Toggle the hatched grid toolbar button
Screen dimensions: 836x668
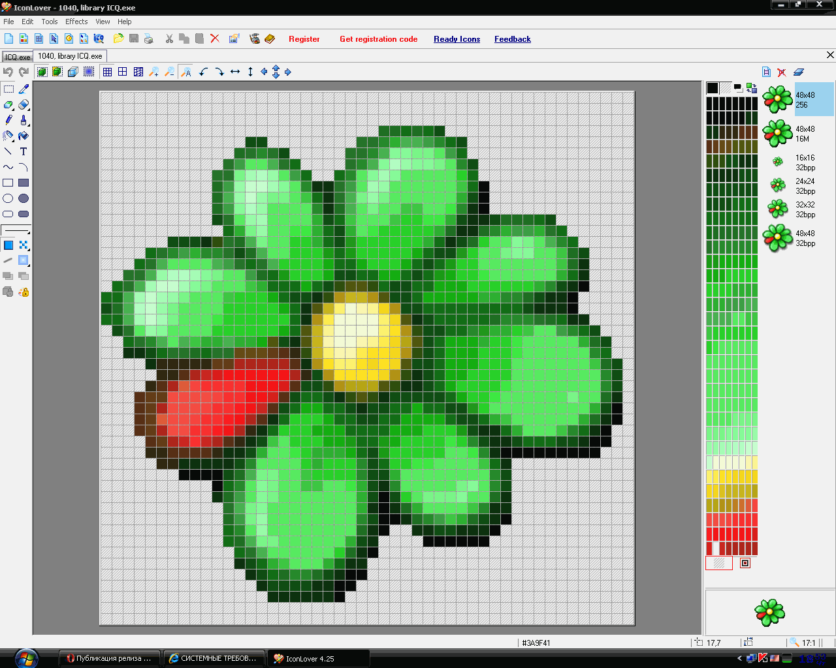pyautogui.click(x=138, y=72)
